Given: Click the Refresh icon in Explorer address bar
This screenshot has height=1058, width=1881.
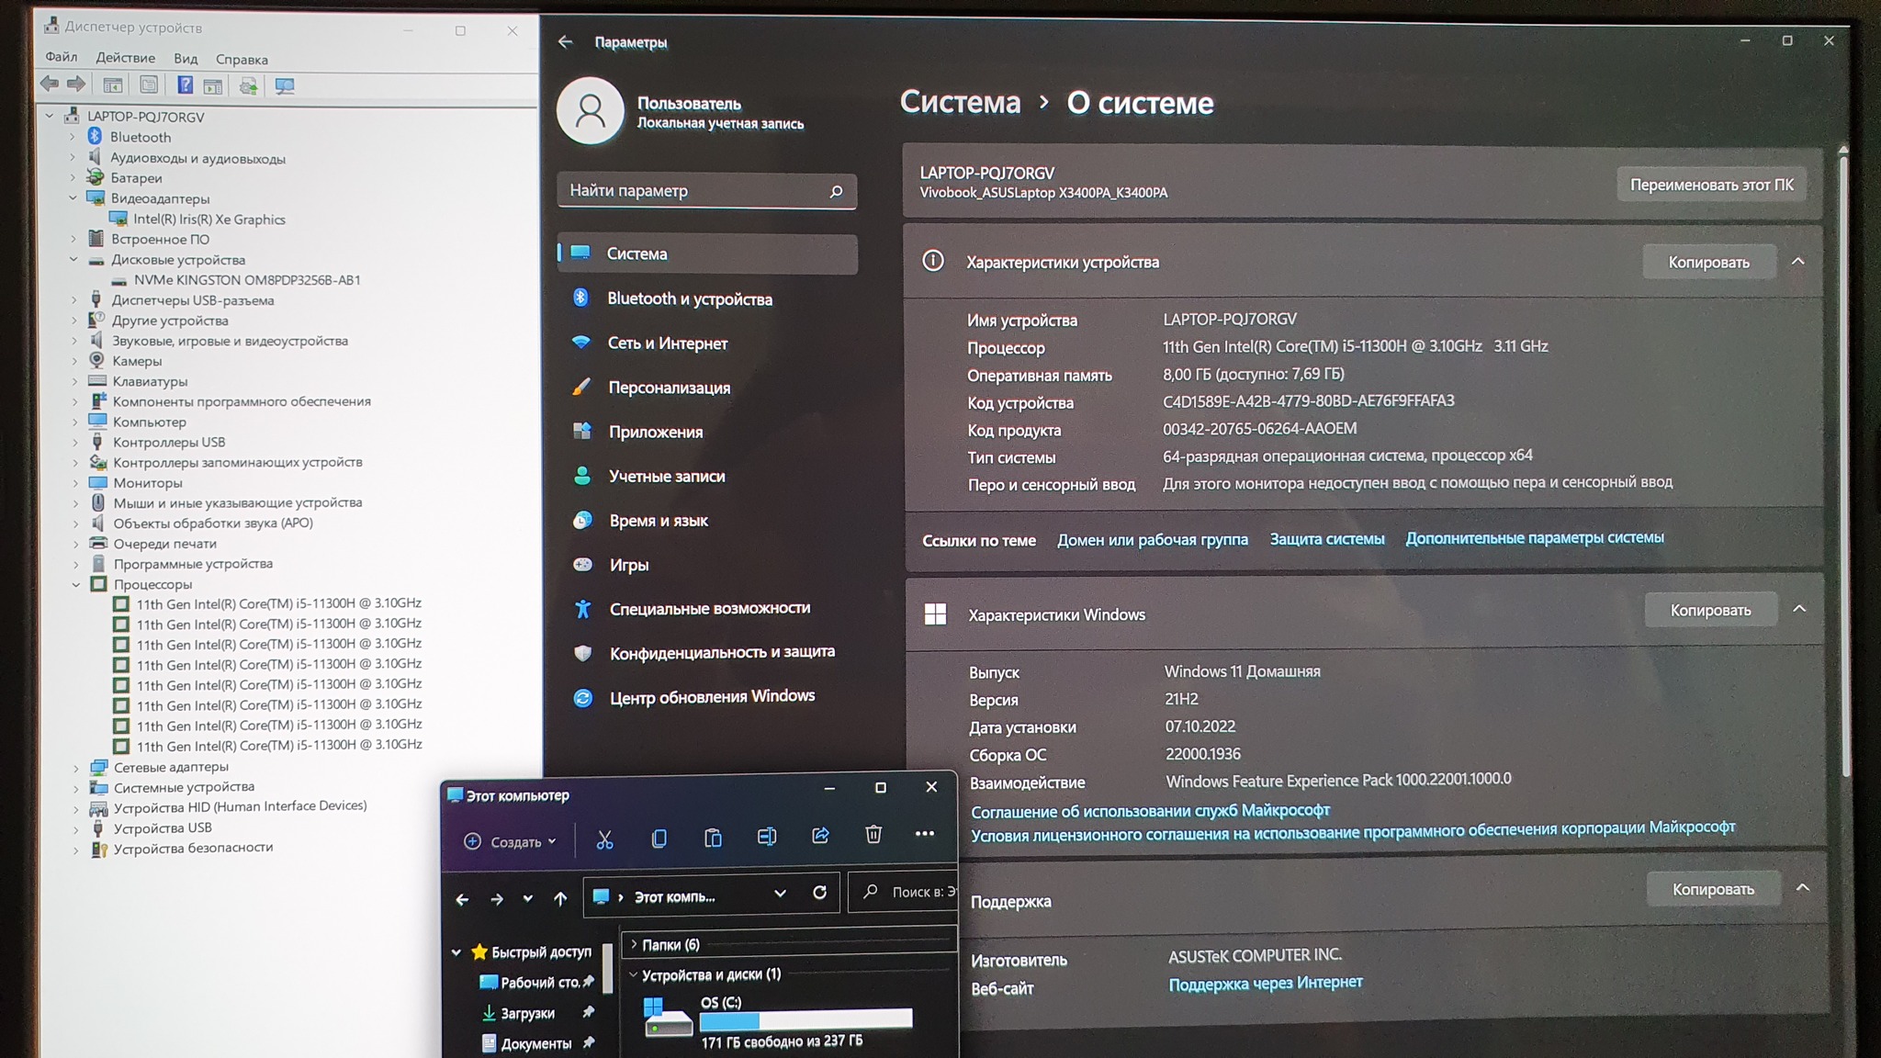Looking at the screenshot, I should (x=819, y=892).
